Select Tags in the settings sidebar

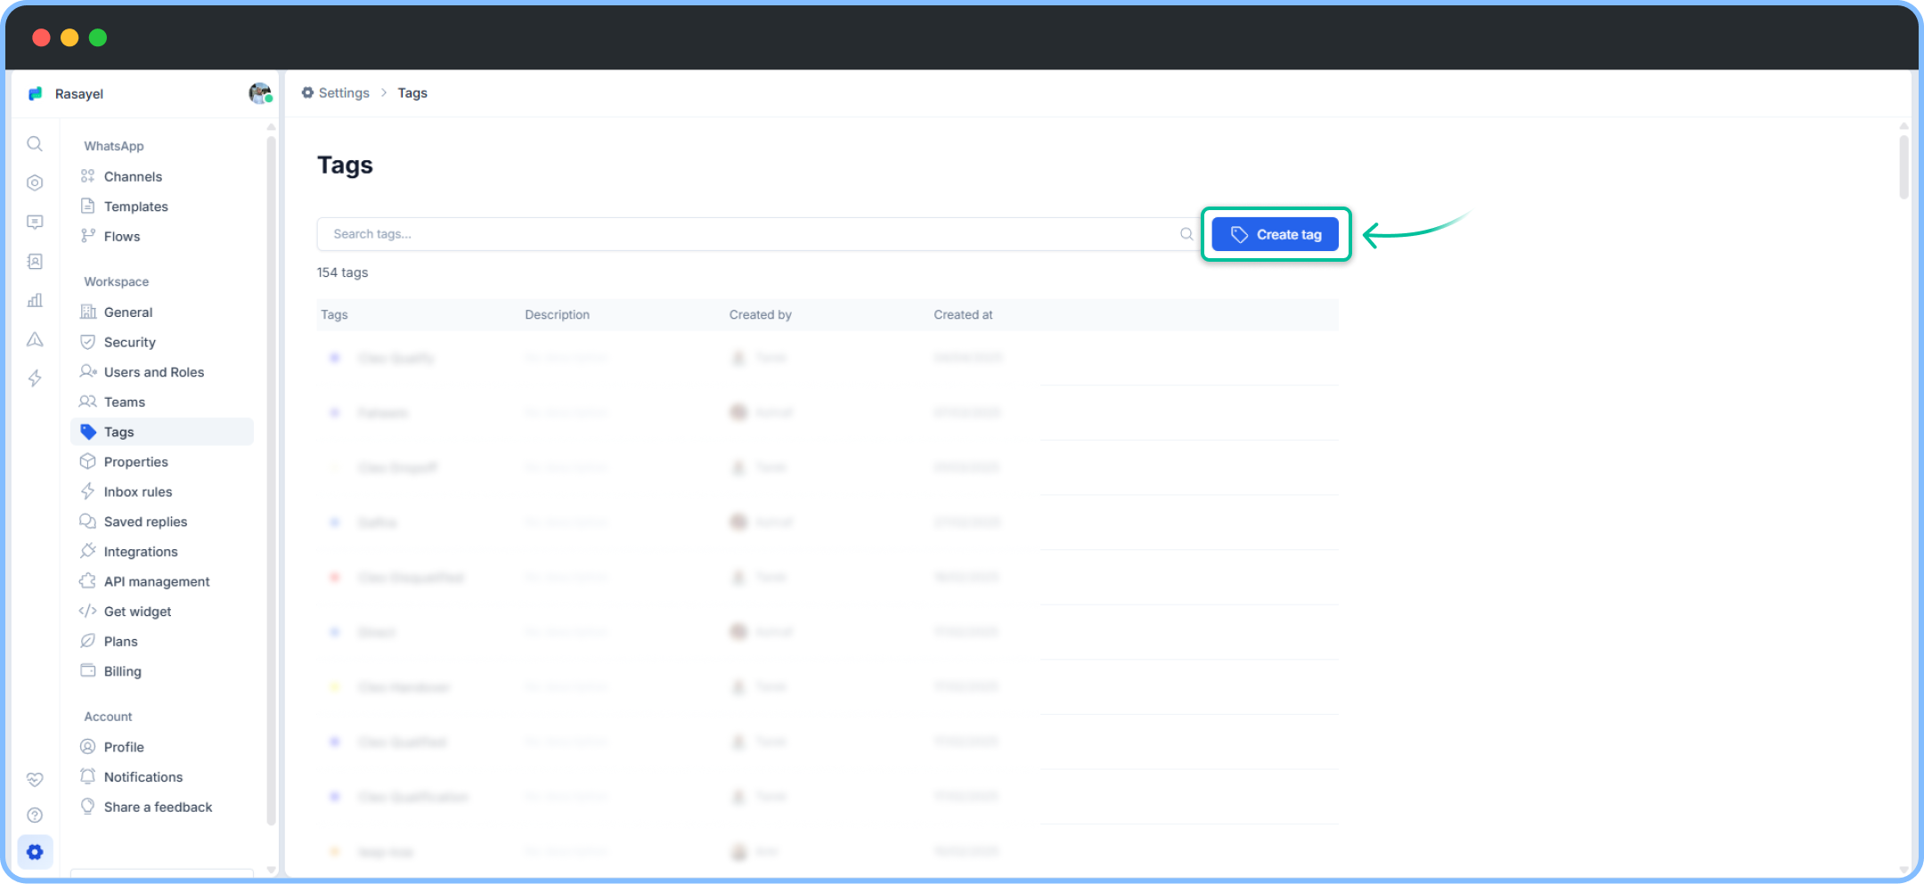[162, 432]
